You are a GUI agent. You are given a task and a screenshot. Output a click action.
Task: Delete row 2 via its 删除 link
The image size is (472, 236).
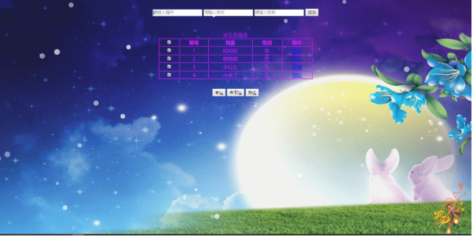pos(297,59)
